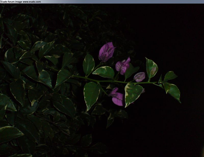Click the 'Esato forum image www.esato.com' caption text
The height and width of the screenshot is (157, 204).
click(x=21, y=2)
